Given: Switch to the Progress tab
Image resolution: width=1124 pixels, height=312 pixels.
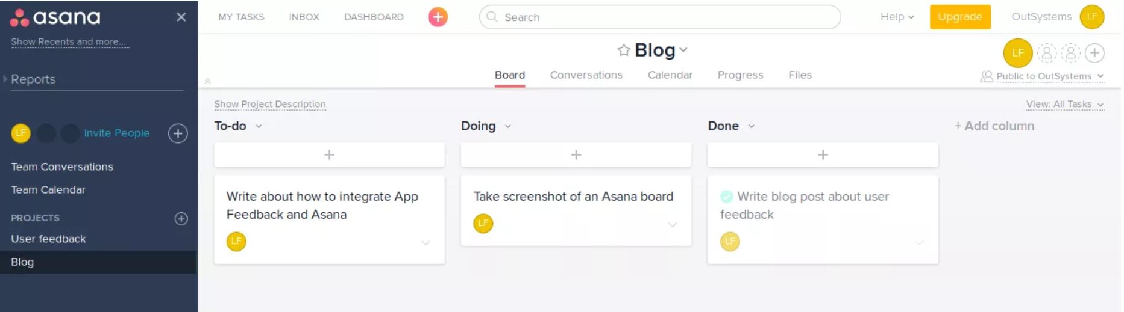Looking at the screenshot, I should [x=741, y=75].
